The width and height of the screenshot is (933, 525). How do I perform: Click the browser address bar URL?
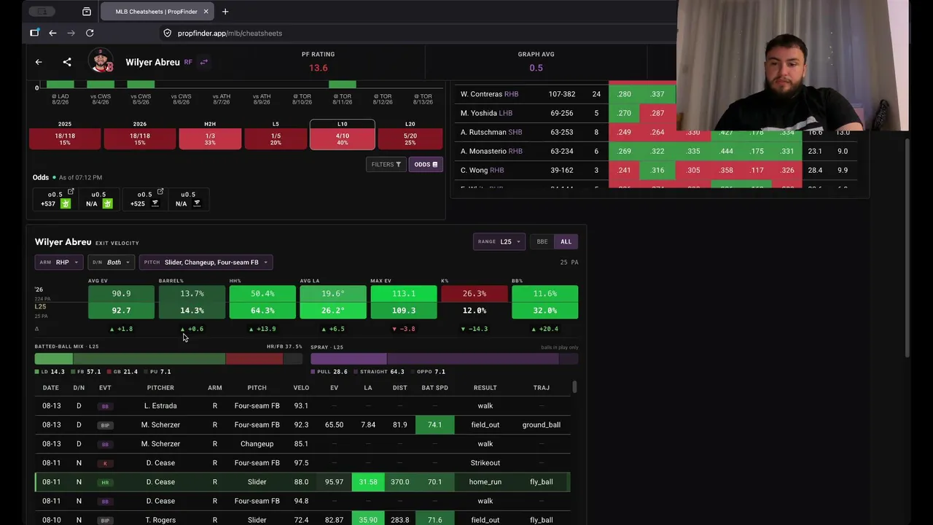coord(230,33)
